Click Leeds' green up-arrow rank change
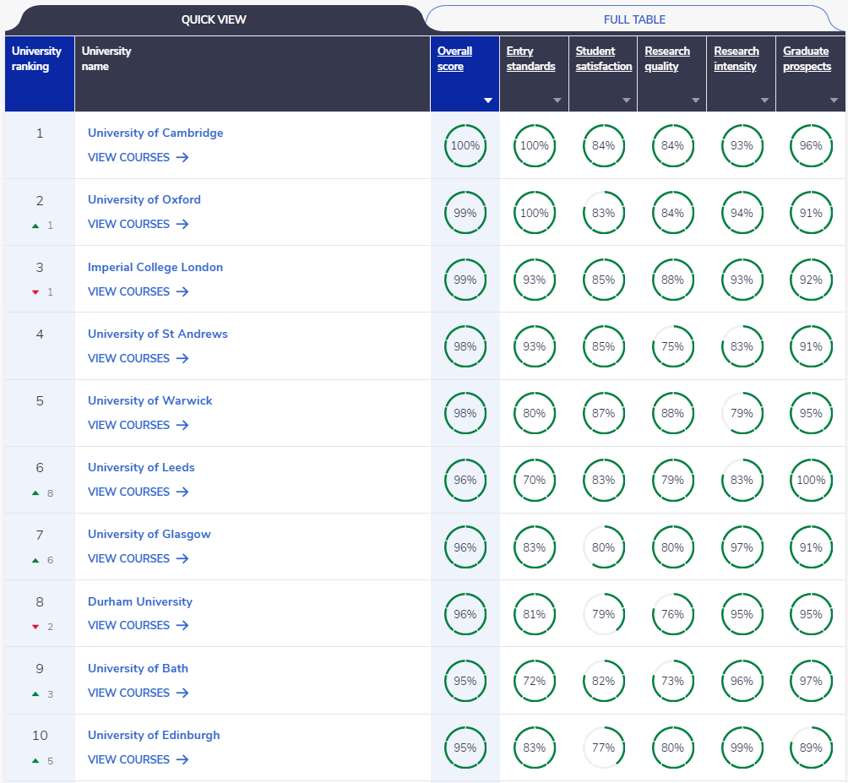This screenshot has height=783, width=848. coord(35,493)
